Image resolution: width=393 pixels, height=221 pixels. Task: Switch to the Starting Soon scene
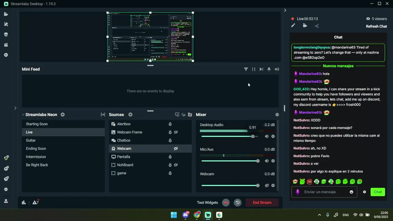[63, 124]
